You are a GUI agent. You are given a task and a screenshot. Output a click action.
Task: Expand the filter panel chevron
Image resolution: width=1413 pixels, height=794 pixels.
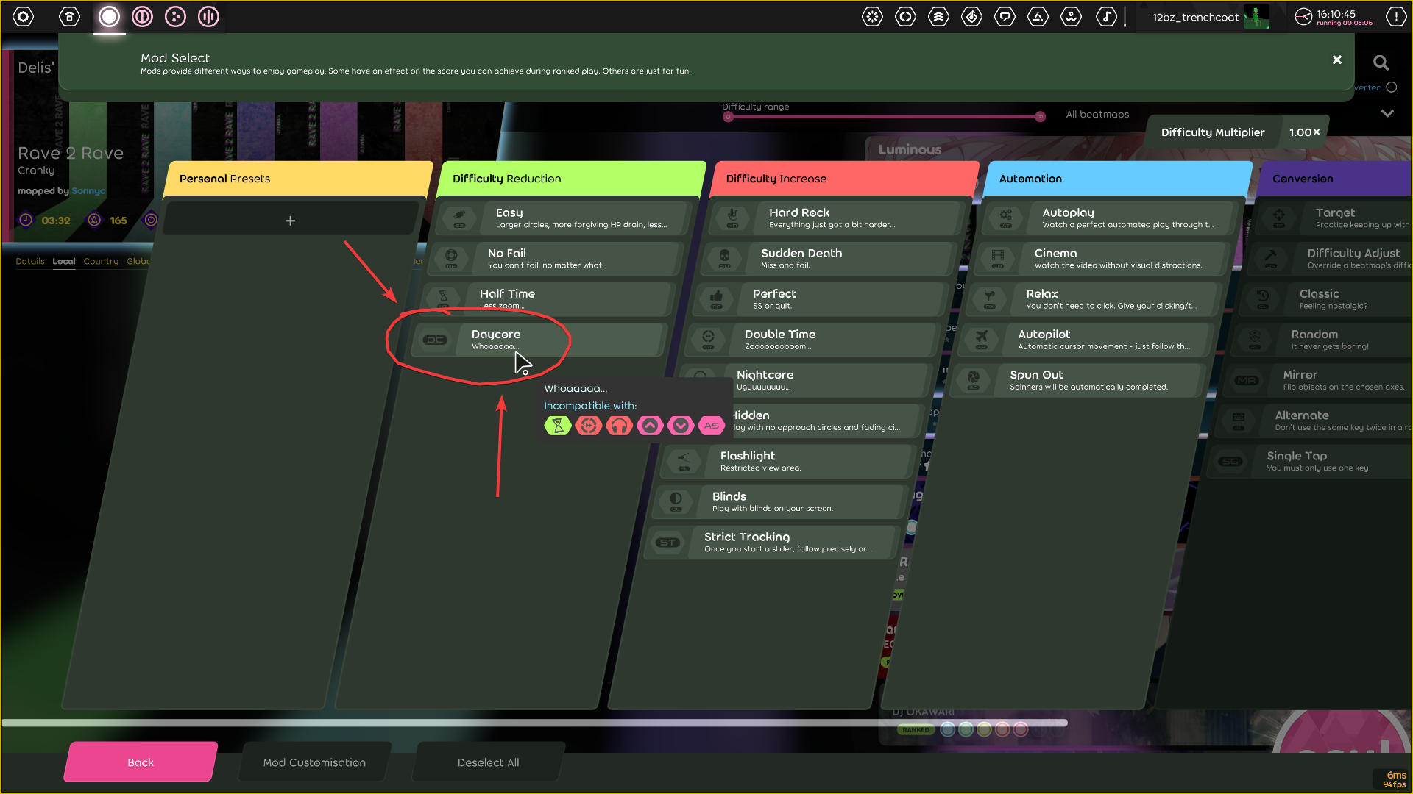tap(1388, 113)
